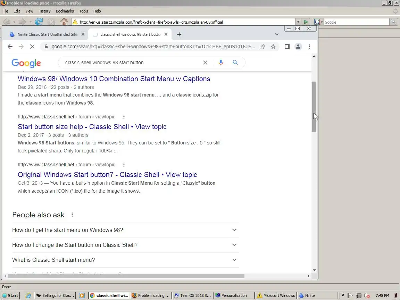Screen dimensions: 400x300
Task: Click Firefox back arrow button
Action: pos(6,22)
